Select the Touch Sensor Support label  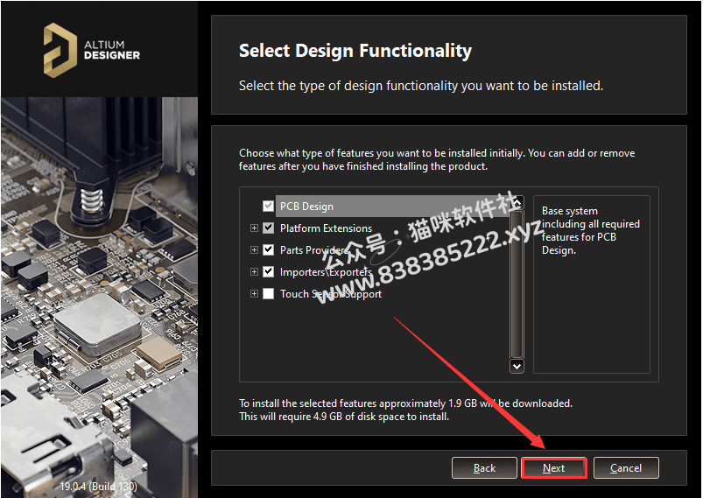[331, 294]
